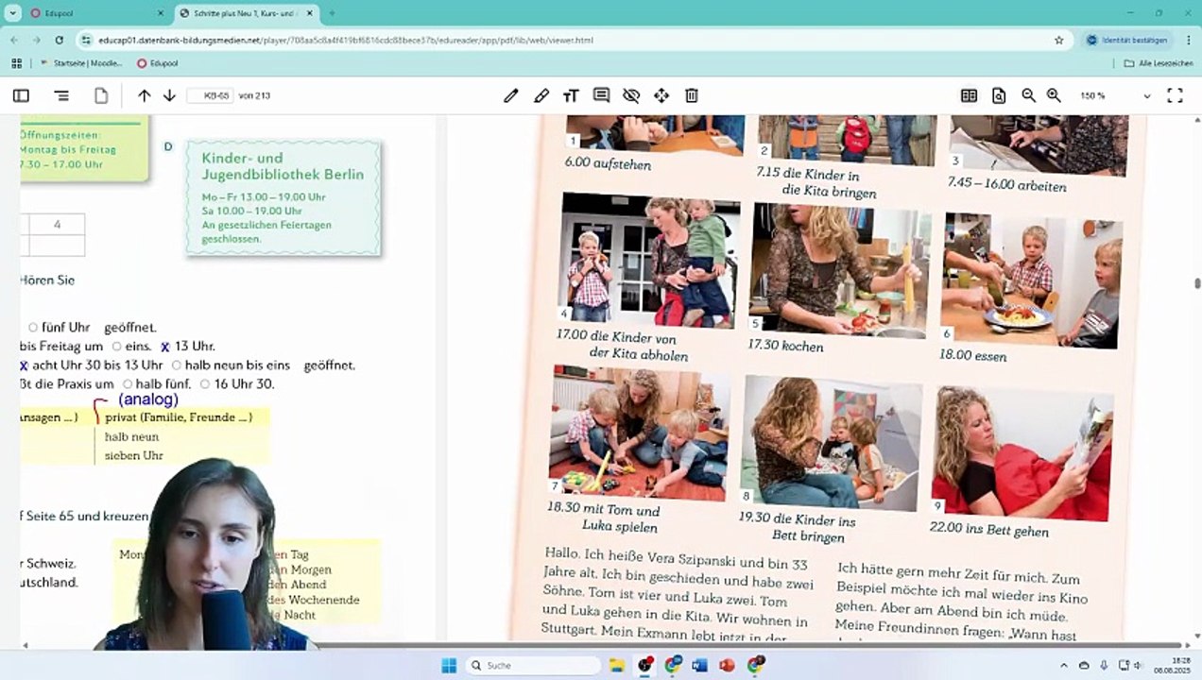This screenshot has height=680, width=1202.
Task: Click photo 4 'die Kinder von der Kita abholen'
Action: (x=648, y=260)
